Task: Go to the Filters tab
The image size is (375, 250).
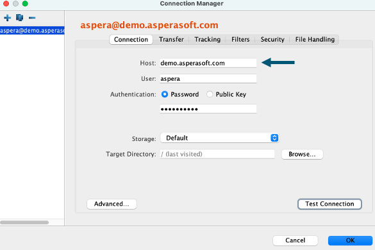Action: point(240,40)
